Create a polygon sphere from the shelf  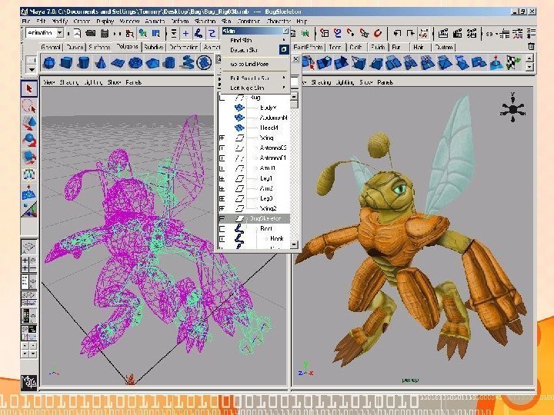coord(48,63)
